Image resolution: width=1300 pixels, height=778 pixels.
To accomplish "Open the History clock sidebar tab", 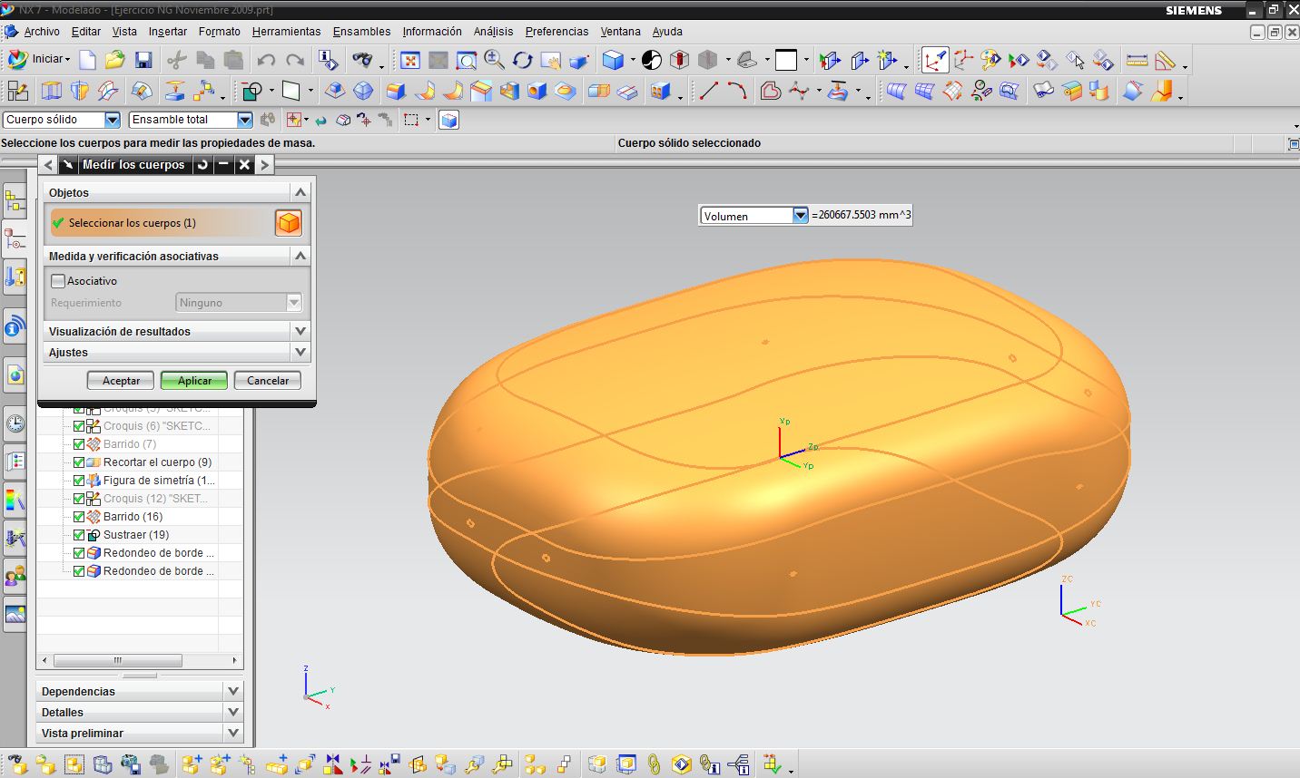I will point(15,423).
